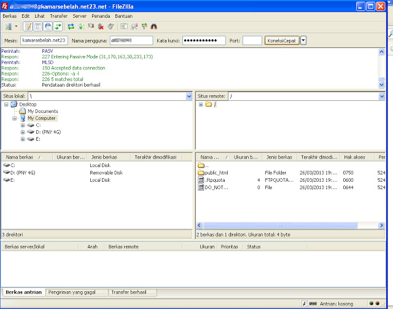
Task: Open the KoneksiCepat history dropdown
Action: [x=303, y=41]
